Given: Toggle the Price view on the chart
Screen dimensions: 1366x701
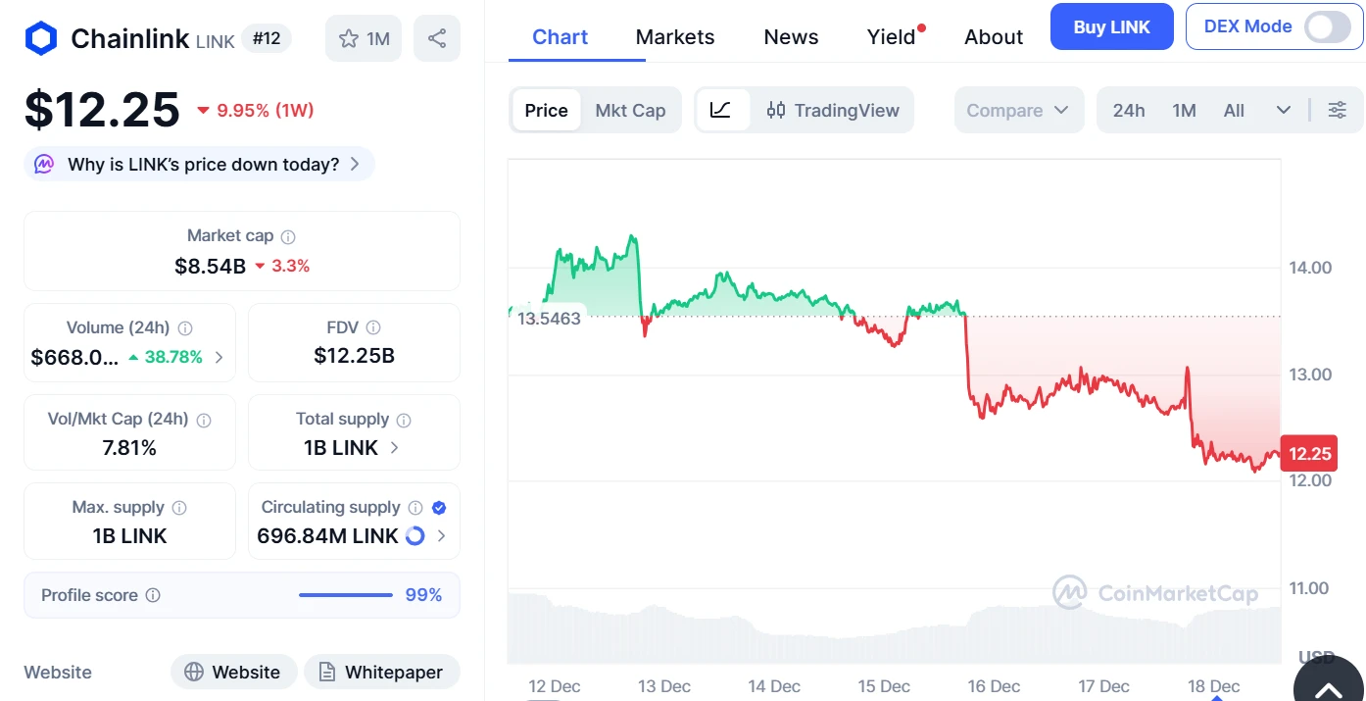Looking at the screenshot, I should click(546, 110).
